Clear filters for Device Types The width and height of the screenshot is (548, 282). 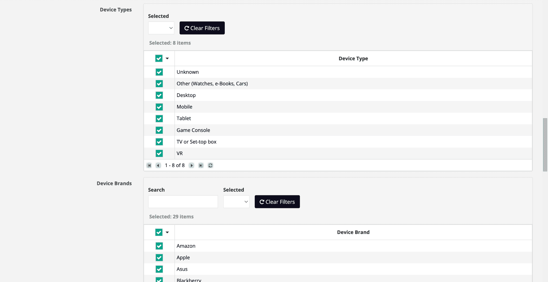coord(202,28)
